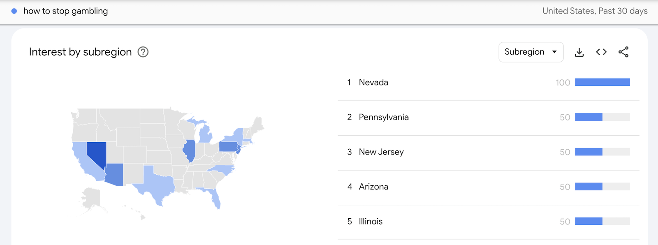Open the embed code icon
Image resolution: width=658 pixels, height=245 pixels.
coord(601,52)
